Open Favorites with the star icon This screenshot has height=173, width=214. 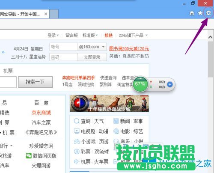(x=200, y=13)
